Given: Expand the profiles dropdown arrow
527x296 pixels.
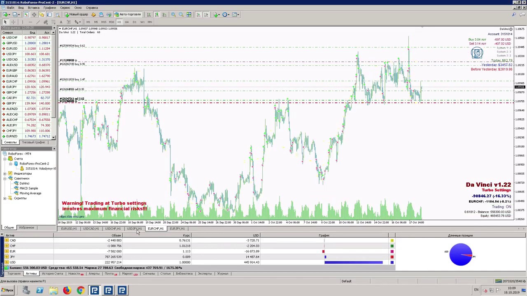Looking at the screenshot, I should tap(19, 14).
